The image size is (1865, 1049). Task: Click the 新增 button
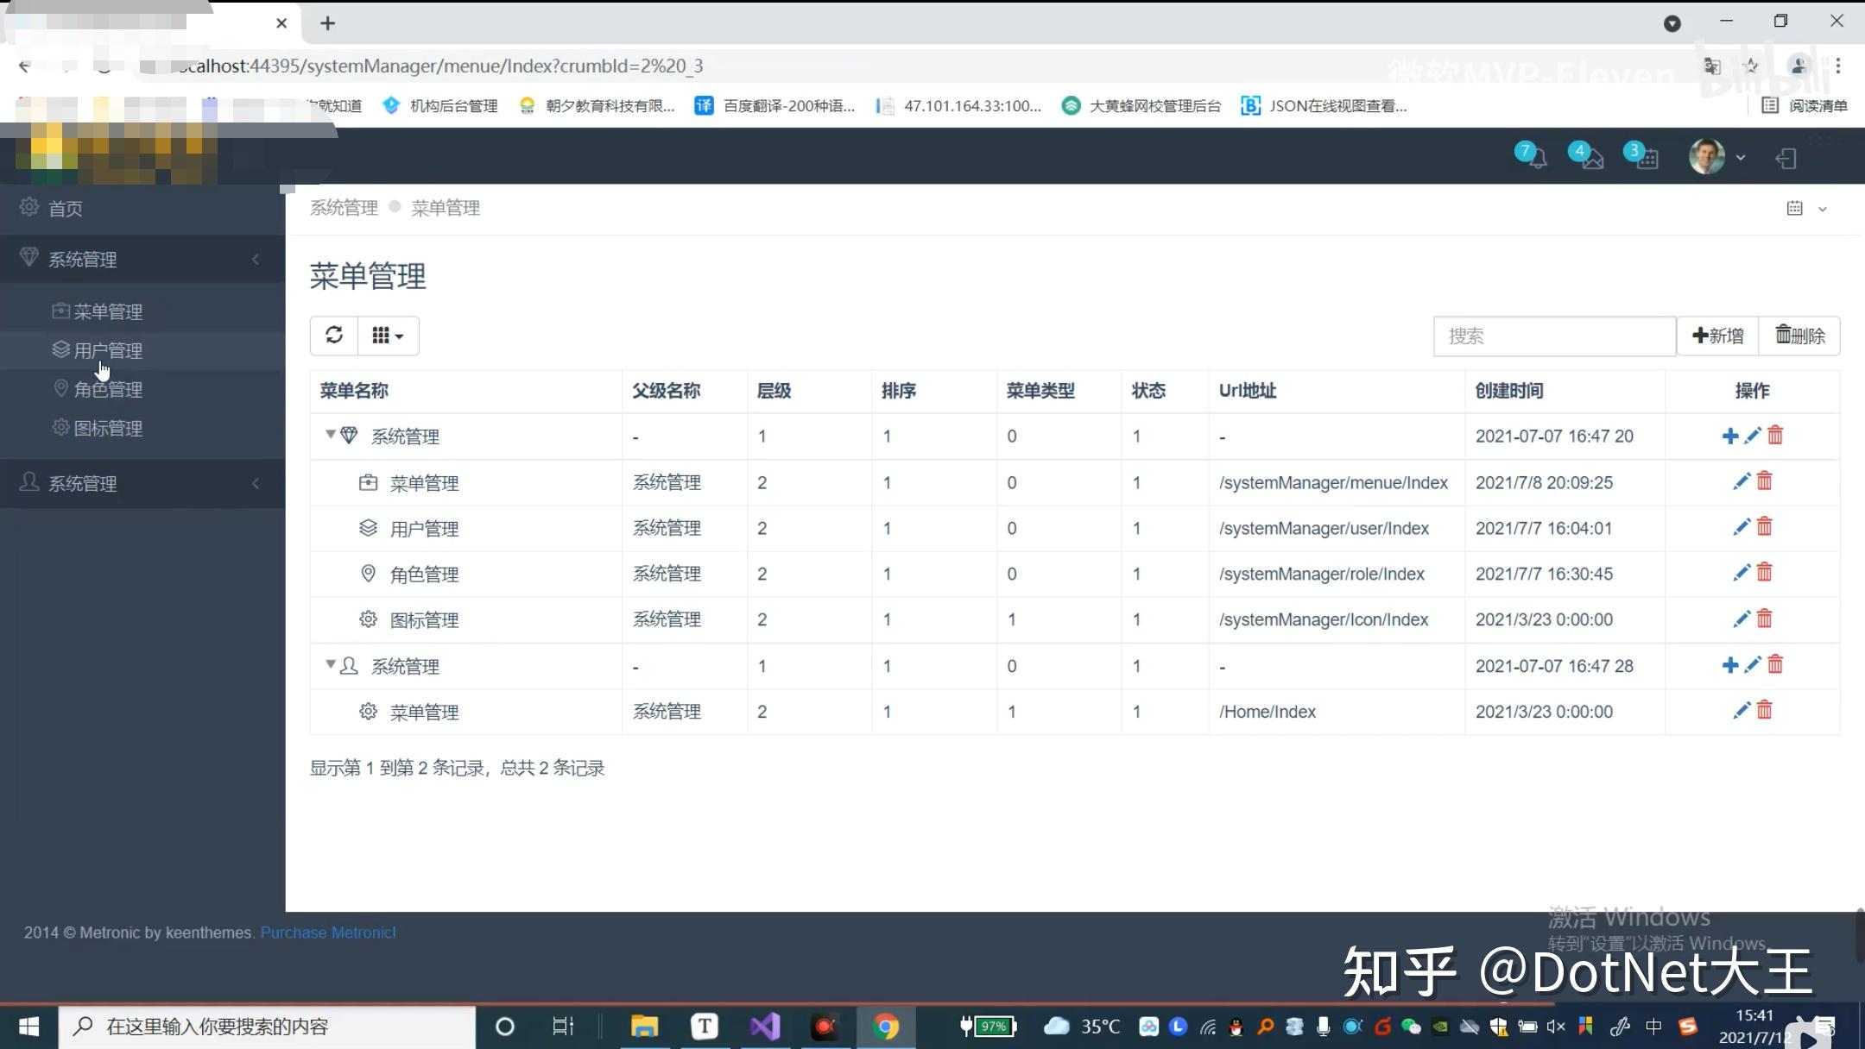coord(1717,336)
